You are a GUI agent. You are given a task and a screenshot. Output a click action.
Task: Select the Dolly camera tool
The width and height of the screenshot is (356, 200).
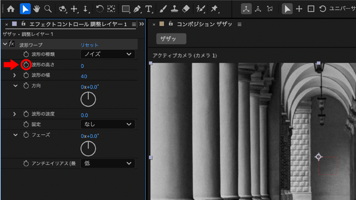click(86, 9)
